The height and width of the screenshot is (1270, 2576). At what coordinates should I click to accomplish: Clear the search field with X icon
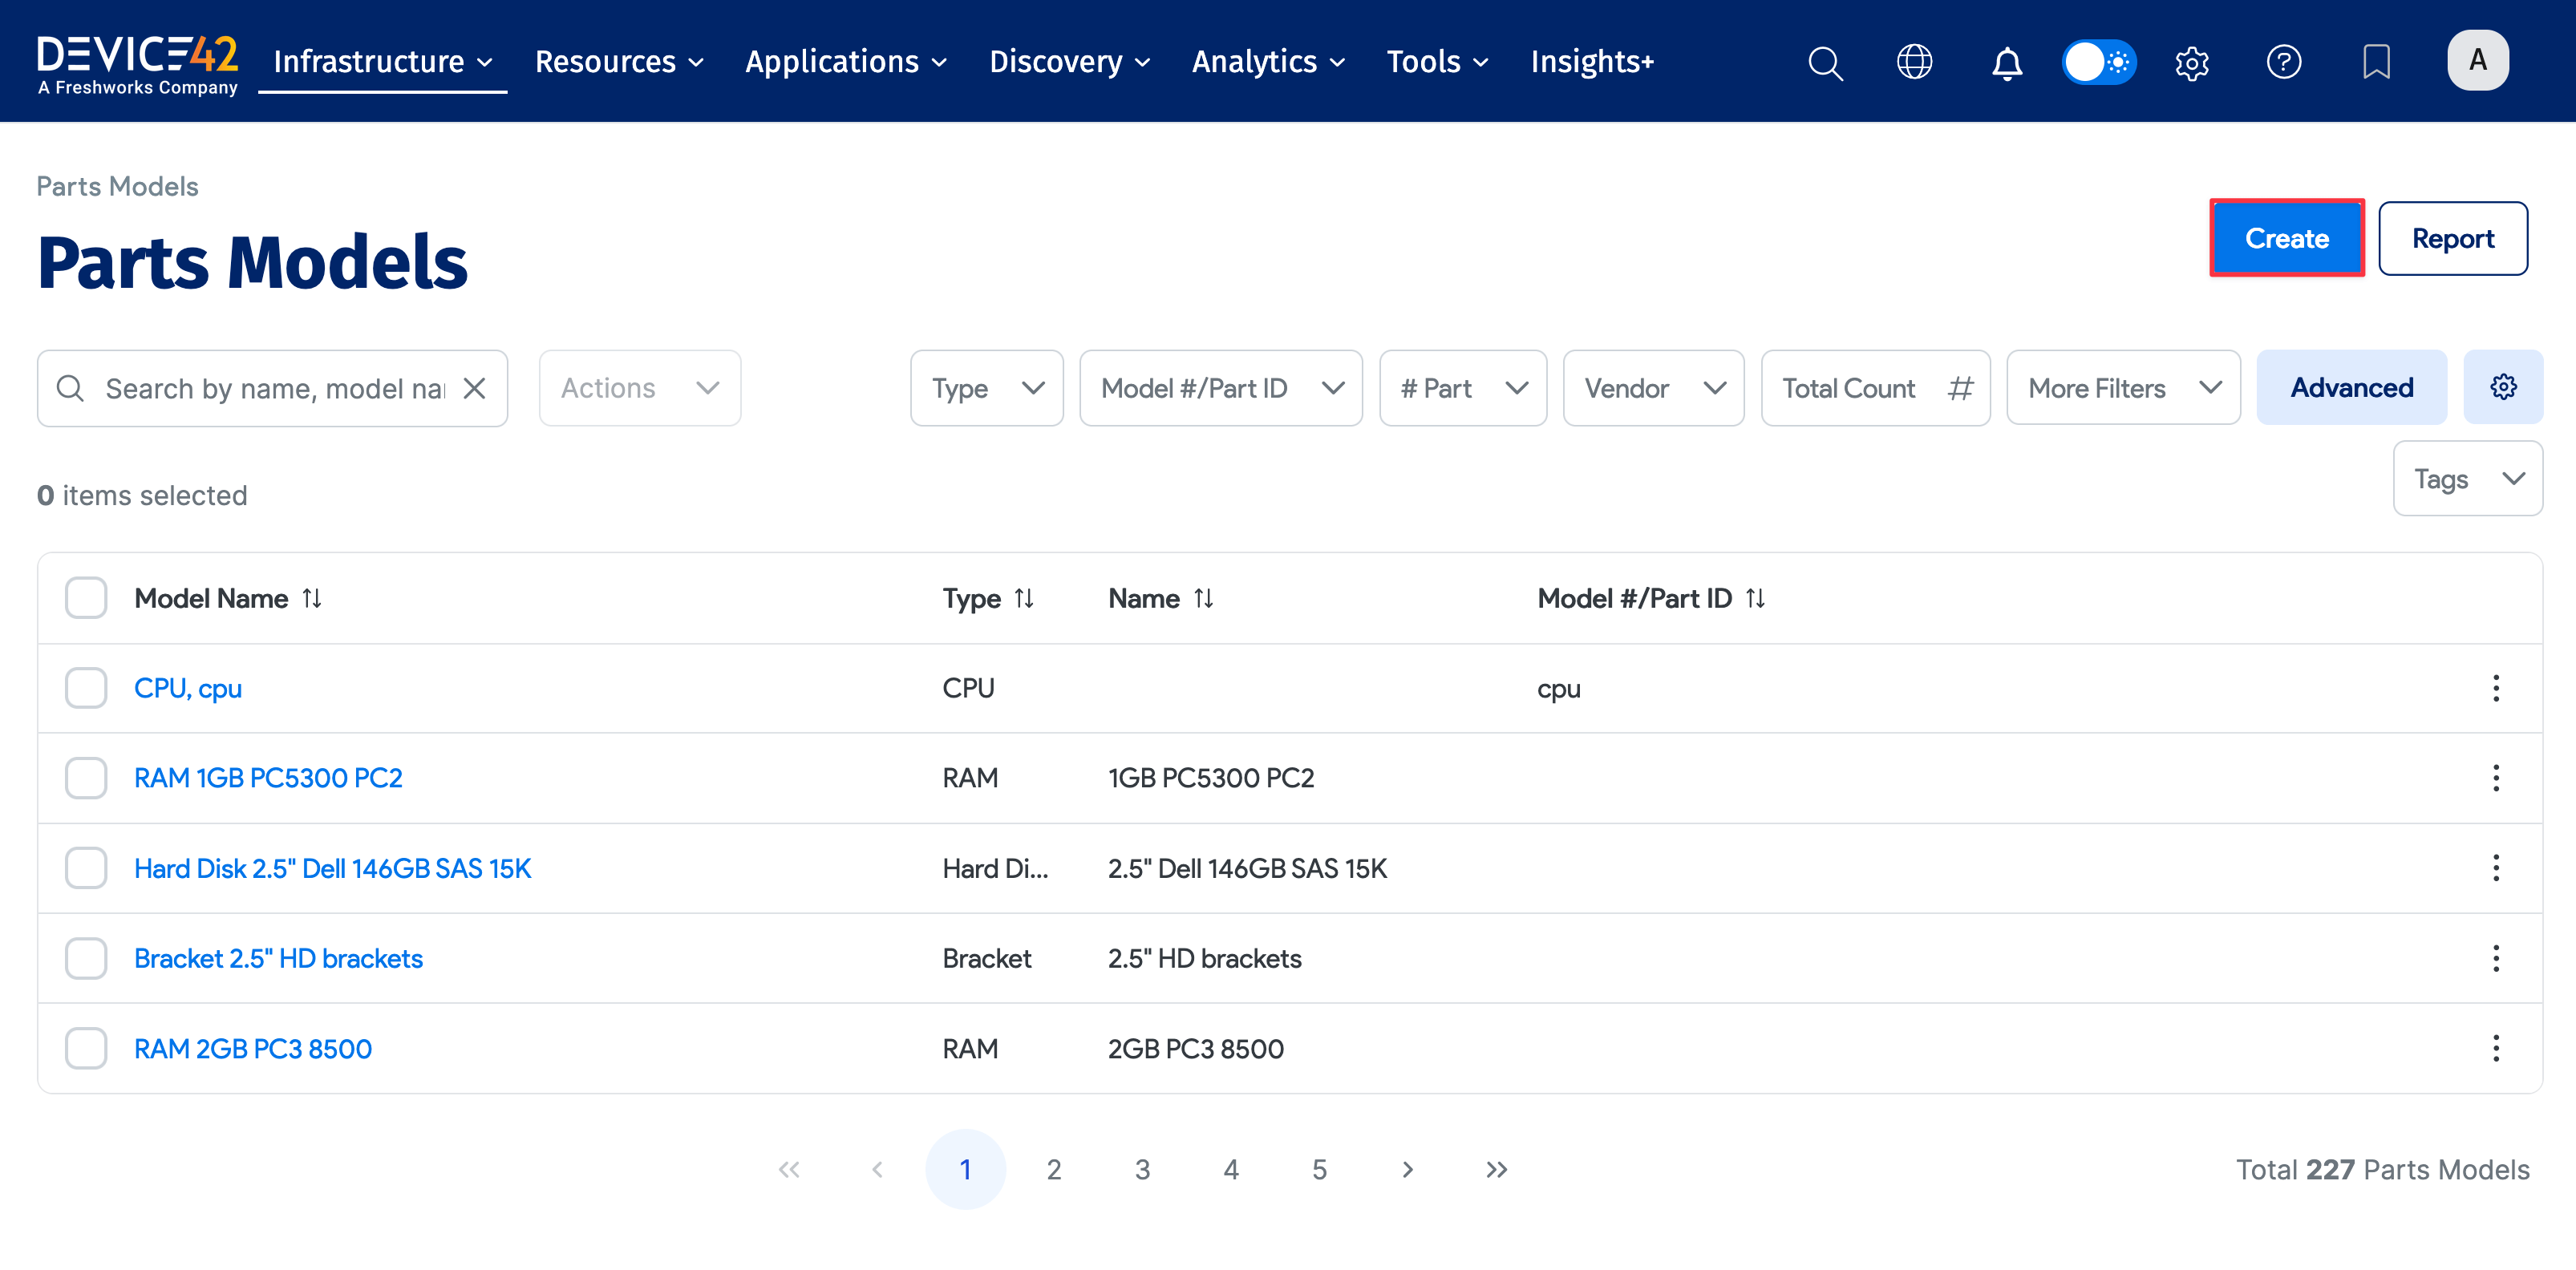click(x=475, y=388)
